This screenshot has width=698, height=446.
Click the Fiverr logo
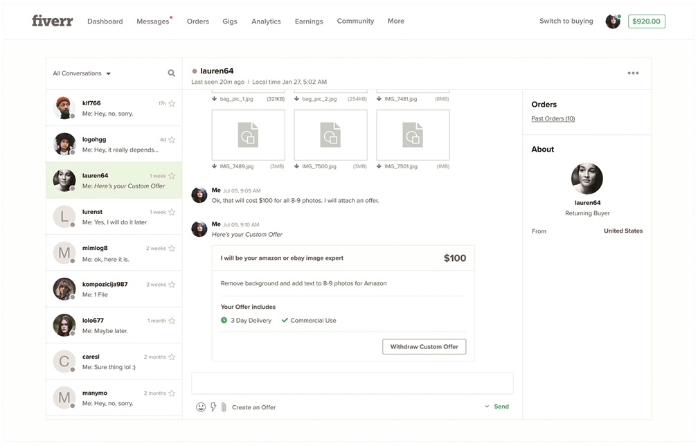point(52,21)
